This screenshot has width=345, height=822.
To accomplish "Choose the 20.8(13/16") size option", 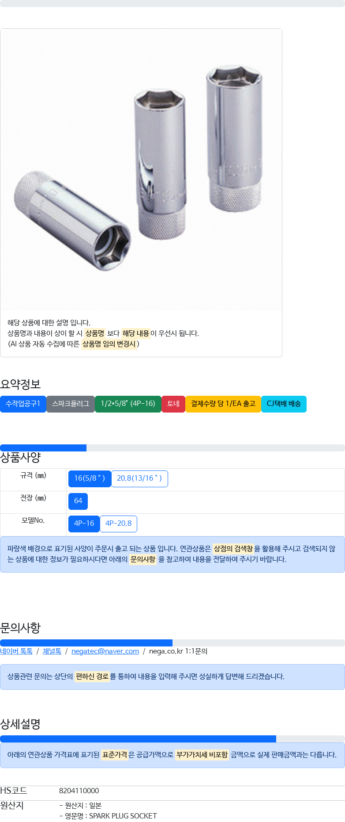I will [139, 478].
